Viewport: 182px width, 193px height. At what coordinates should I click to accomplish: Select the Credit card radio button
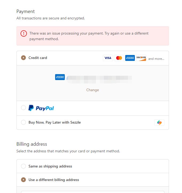pyautogui.click(x=23, y=58)
